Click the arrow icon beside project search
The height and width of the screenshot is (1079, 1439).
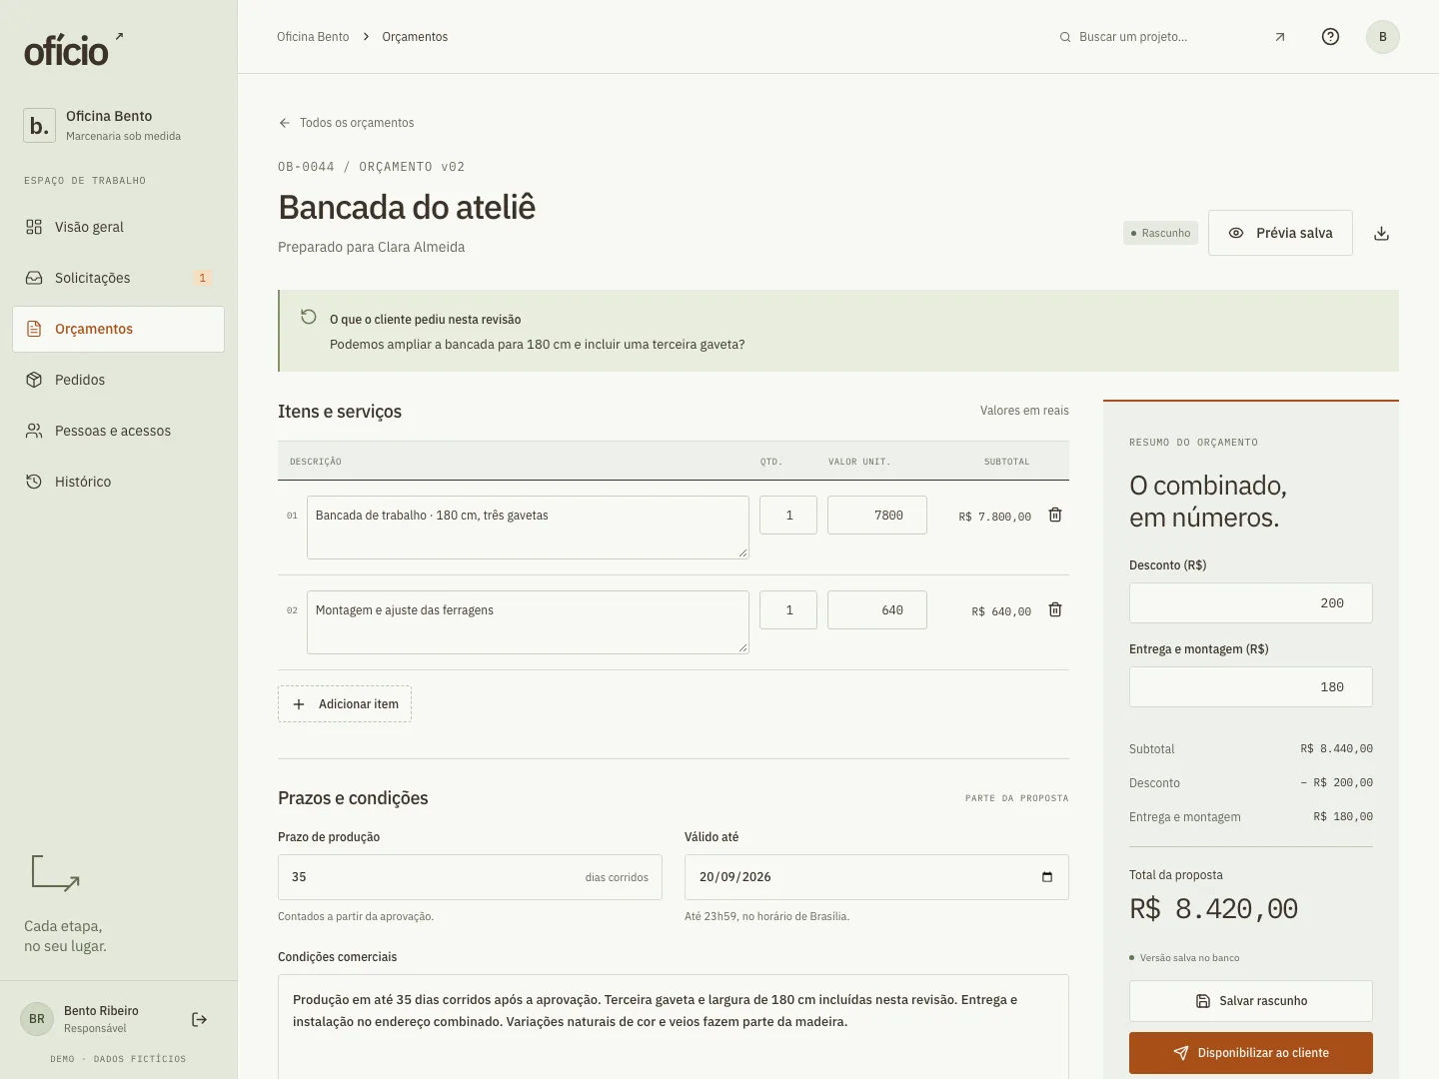click(1280, 37)
